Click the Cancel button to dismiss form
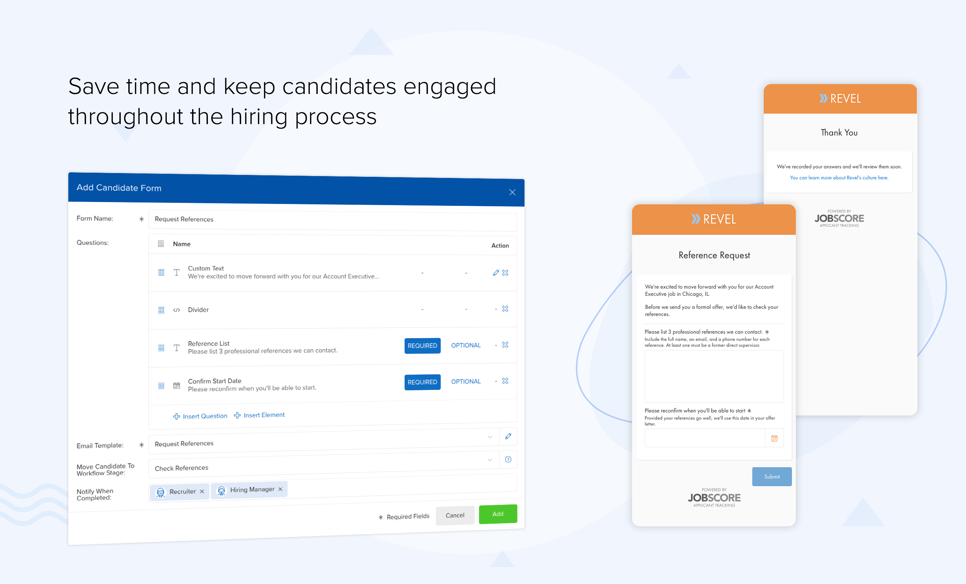966x584 pixels. pyautogui.click(x=455, y=513)
